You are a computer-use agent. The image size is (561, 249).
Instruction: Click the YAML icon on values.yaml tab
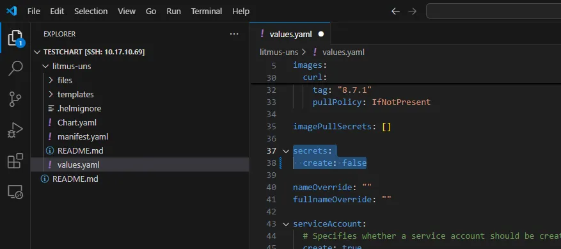pos(262,34)
